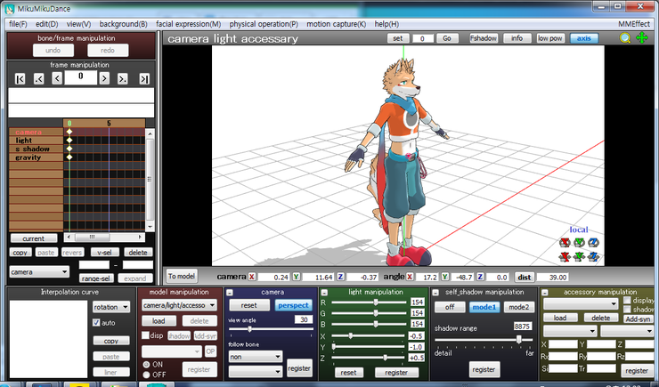Toggle the accessory display checkbox
This screenshot has width=659, height=387.
point(627,300)
